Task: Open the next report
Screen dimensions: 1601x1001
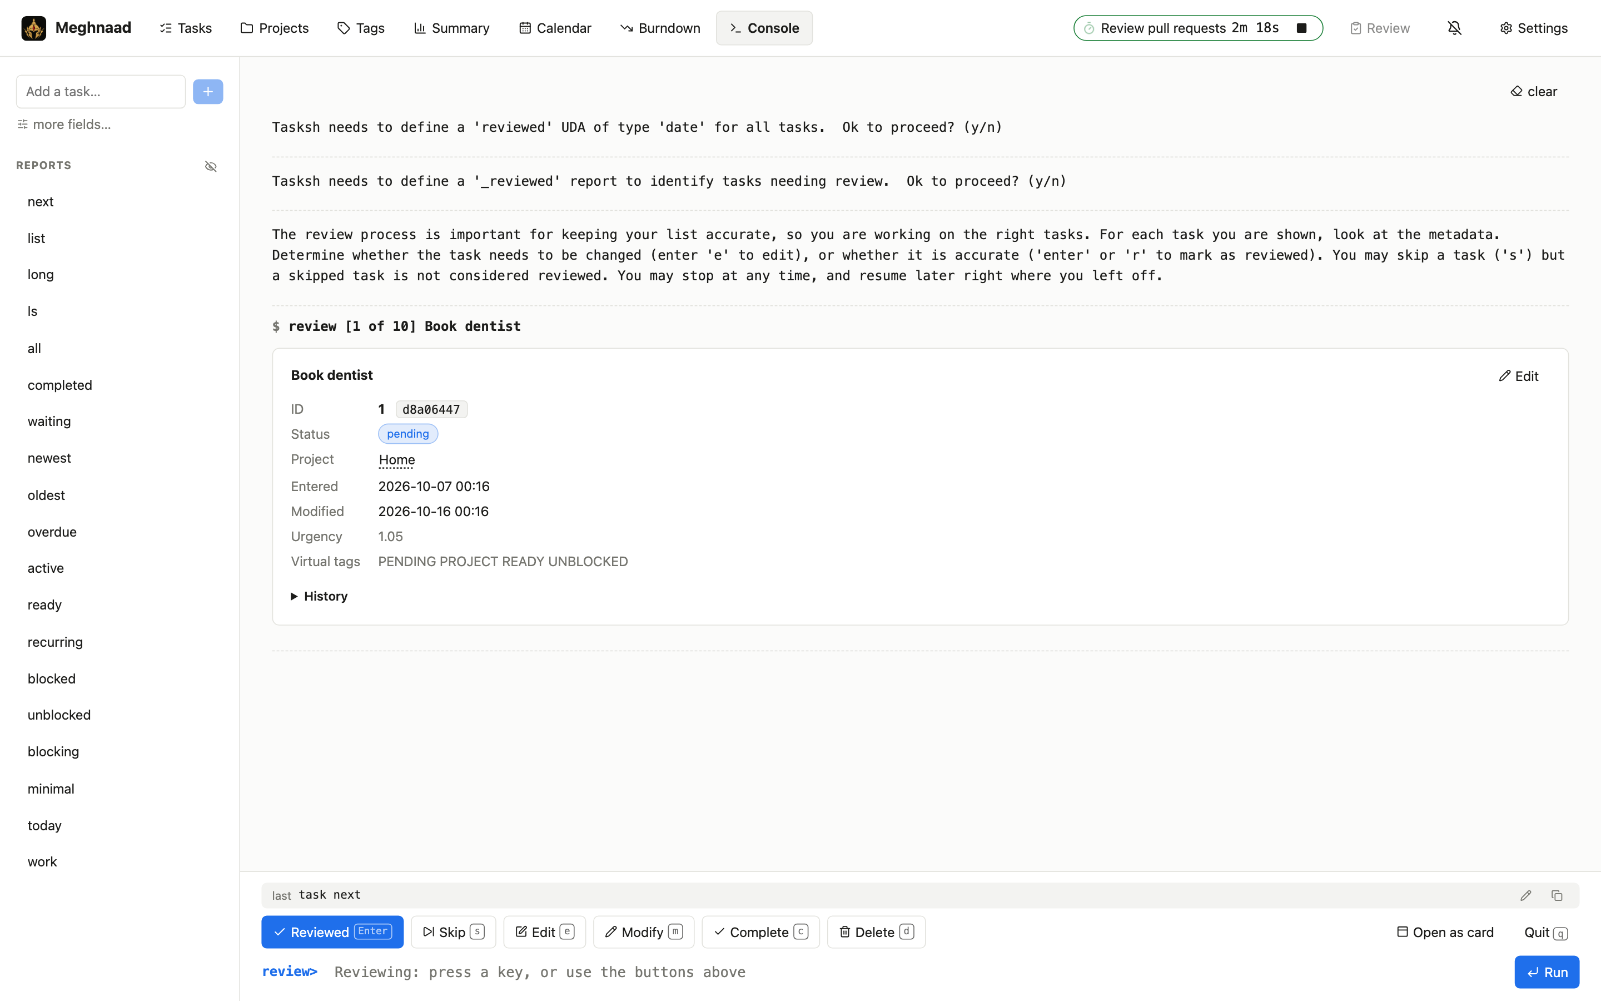Action: 41,201
